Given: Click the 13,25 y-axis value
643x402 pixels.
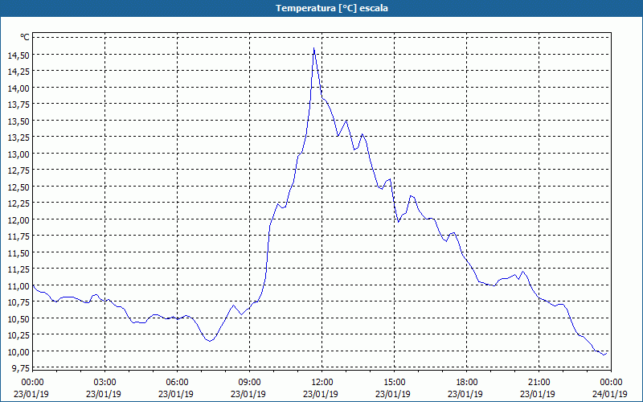Looking at the screenshot, I should (x=18, y=137).
